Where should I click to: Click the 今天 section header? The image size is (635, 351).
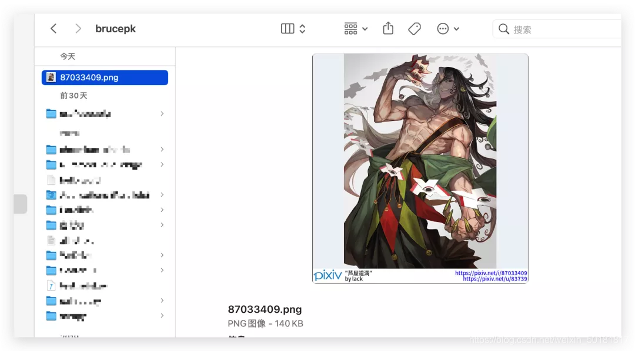(68, 56)
